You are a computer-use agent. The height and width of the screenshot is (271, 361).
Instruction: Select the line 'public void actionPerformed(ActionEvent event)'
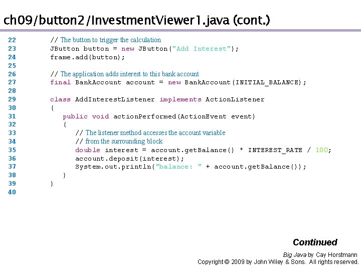[x=159, y=116]
